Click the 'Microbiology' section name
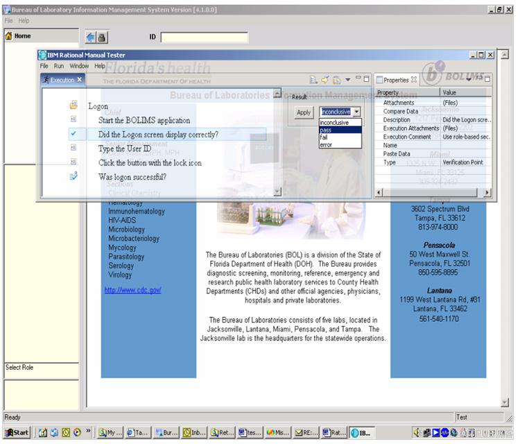Viewport: 520px width, 444px height. (x=126, y=230)
